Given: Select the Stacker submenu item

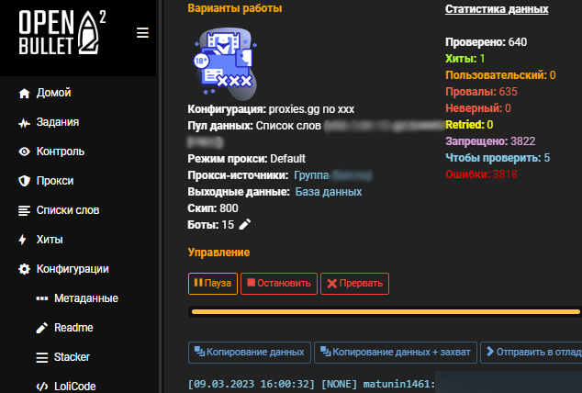Looking at the screenshot, I should (x=72, y=356).
